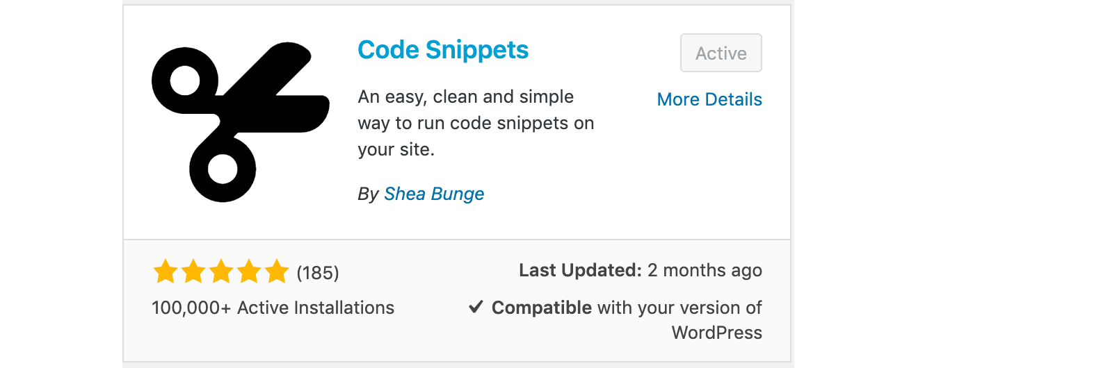
Task: Click 'with your version of' compatibility text
Action: (x=679, y=308)
